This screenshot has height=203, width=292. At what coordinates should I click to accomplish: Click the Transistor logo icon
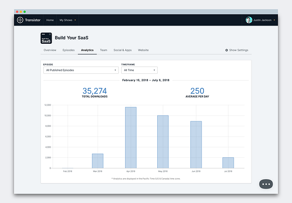tap(20, 20)
